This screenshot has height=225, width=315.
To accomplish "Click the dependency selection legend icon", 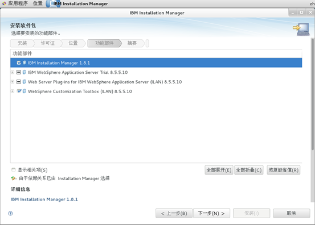I will (x=14, y=178).
